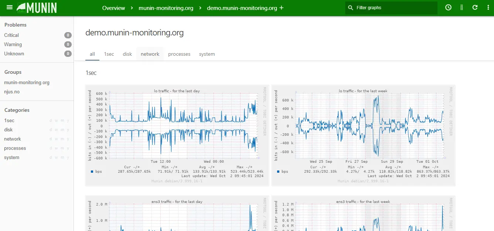Viewport: 494px width, 231px height.
Task: Open the network category in the sidebar
Action: point(13,139)
